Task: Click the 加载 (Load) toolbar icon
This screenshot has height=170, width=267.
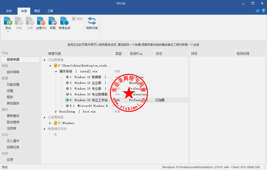Action: pos(30,21)
